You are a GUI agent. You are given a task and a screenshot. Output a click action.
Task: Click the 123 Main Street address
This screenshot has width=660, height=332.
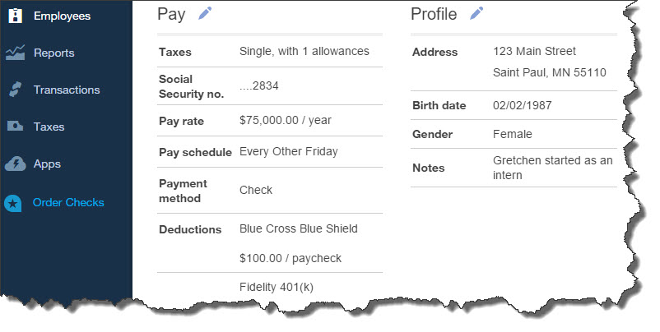pyautogui.click(x=534, y=51)
